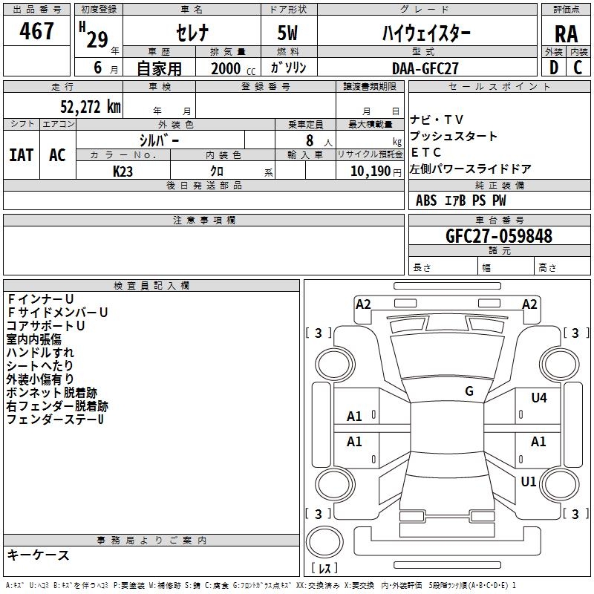
Task: Click the color number K23
Action: [123, 172]
